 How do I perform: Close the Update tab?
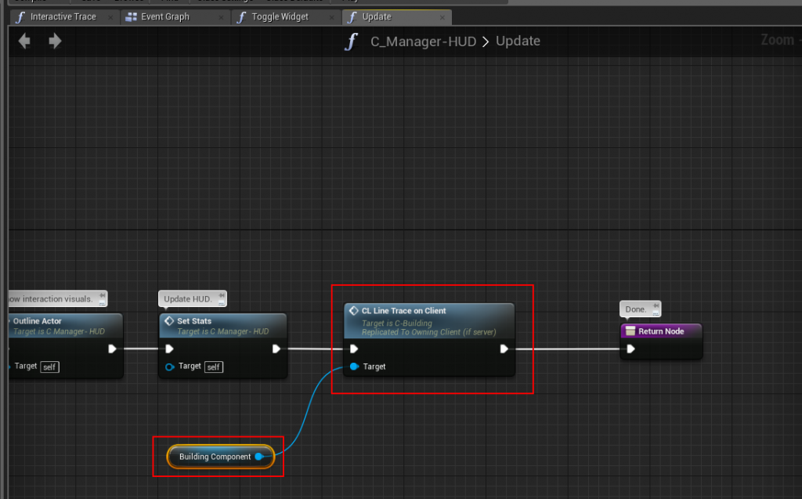pos(444,16)
